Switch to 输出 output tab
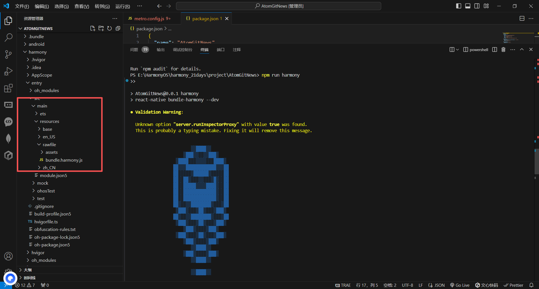This screenshot has height=289, width=539. (161, 49)
